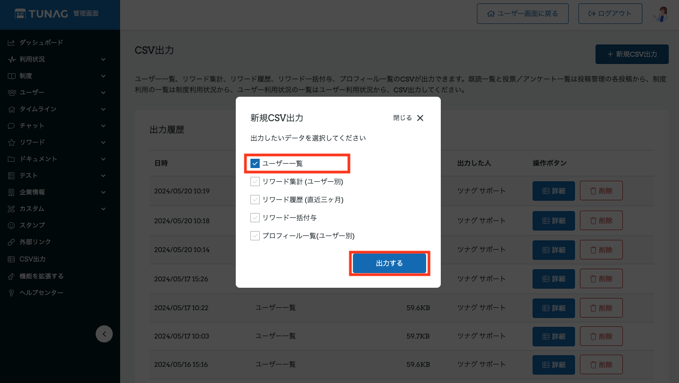The width and height of the screenshot is (679, 383).
Task: Click the ユーザー画面に戻る button
Action: 523,14
